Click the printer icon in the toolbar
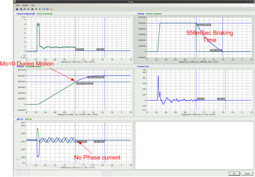The height and width of the screenshot is (177, 255). click(17, 9)
